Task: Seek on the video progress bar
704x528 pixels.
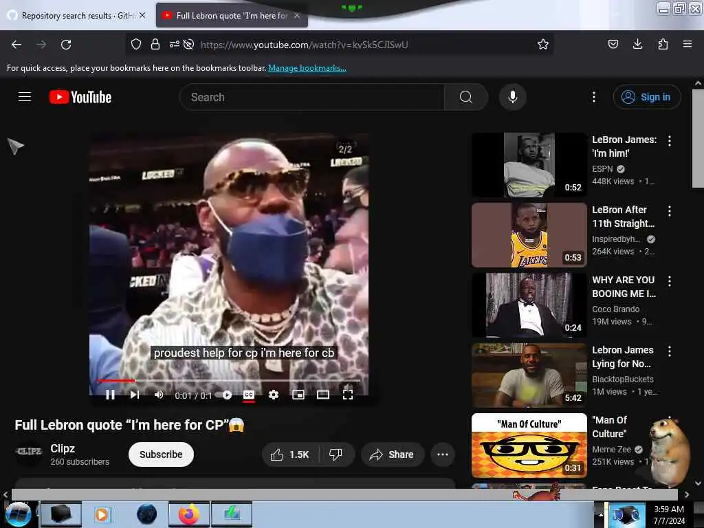Action: pyautogui.click(x=228, y=381)
